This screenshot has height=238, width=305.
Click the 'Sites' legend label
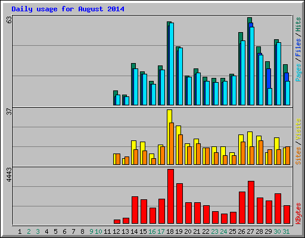(298, 156)
